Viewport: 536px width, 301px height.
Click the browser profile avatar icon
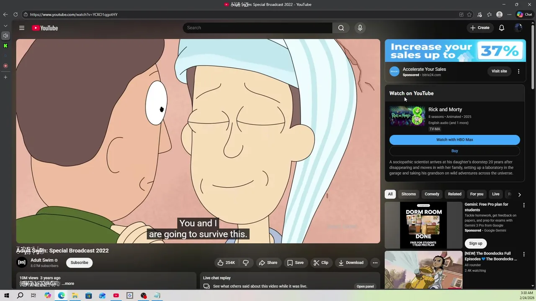tap(499, 14)
